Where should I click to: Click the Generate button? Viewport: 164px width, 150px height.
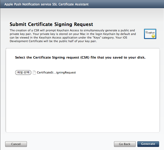(x=148, y=144)
